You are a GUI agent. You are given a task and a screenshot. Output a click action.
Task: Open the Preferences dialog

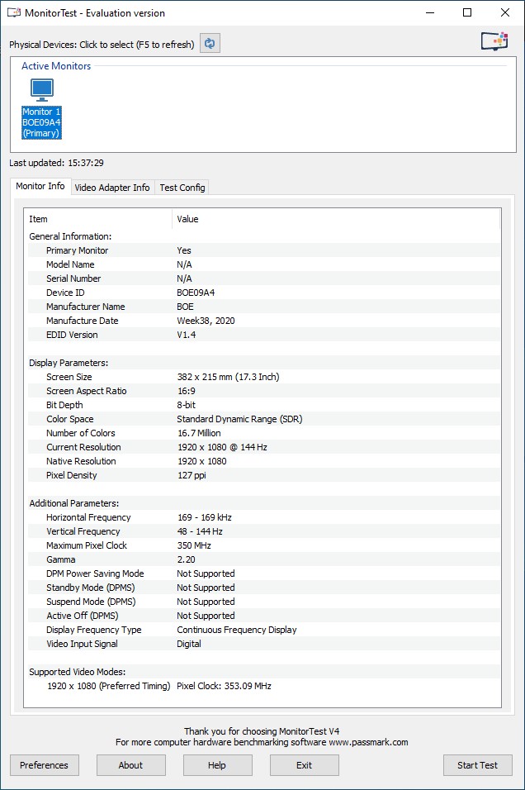pos(45,765)
